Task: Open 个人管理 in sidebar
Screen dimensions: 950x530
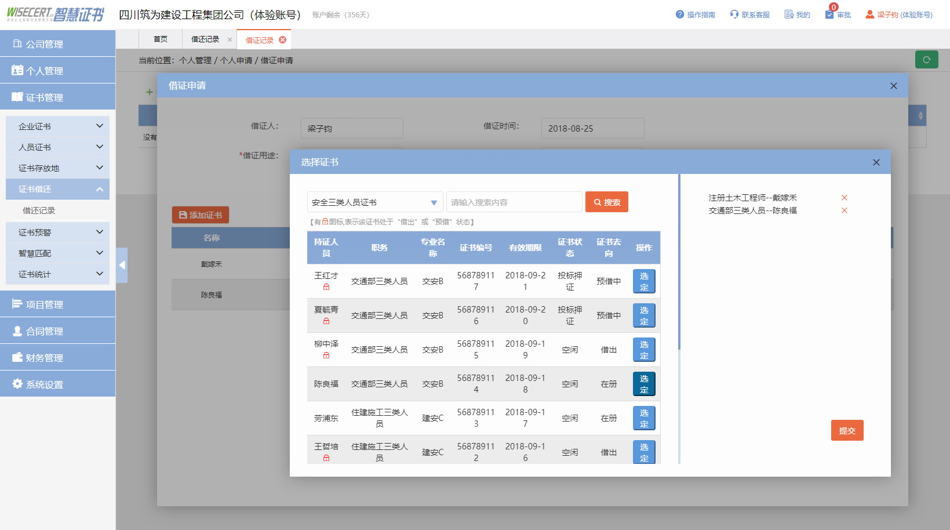Action: coord(58,70)
